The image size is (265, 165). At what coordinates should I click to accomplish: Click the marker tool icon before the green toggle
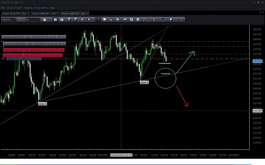[89, 20]
